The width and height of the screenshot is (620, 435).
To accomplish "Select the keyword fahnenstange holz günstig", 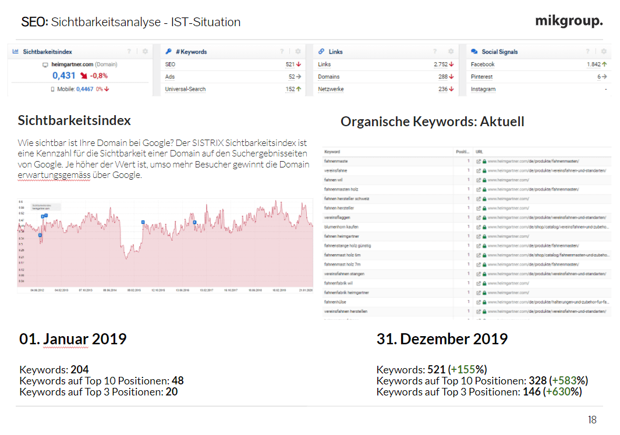I will click(x=347, y=246).
